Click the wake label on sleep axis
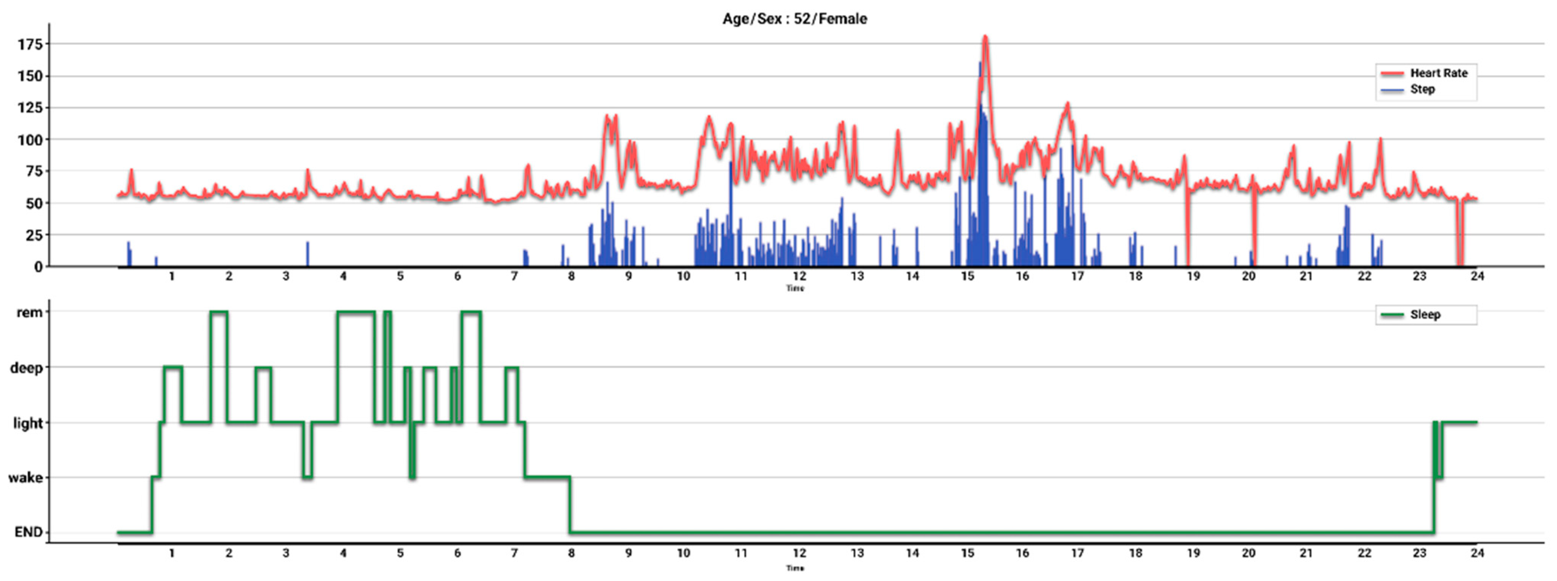This screenshot has height=581, width=1557. [25, 478]
